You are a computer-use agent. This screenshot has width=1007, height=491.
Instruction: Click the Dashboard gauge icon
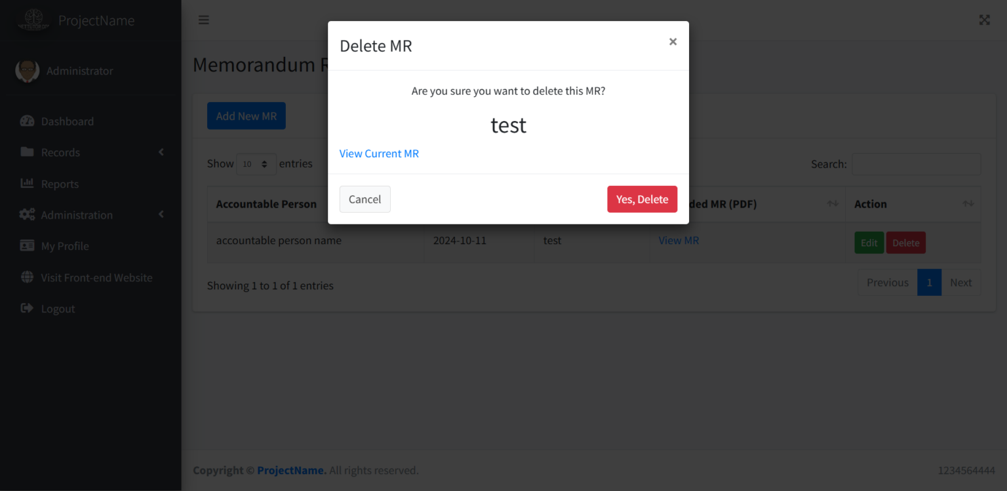[x=27, y=121]
